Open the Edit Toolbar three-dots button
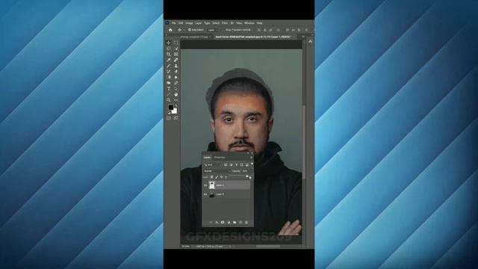 (176, 99)
